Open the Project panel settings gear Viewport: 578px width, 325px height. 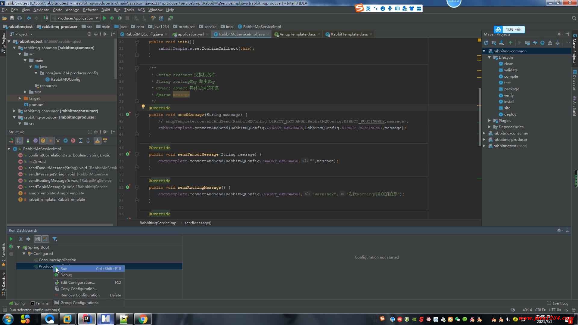click(105, 34)
